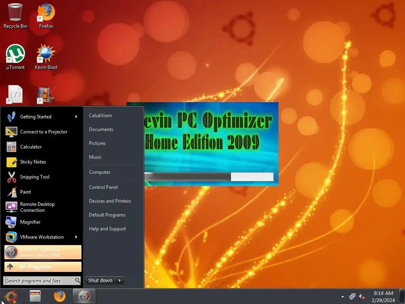Viewport: 405px width, 304px height.
Task: Open Help and Support
Action: (x=107, y=229)
